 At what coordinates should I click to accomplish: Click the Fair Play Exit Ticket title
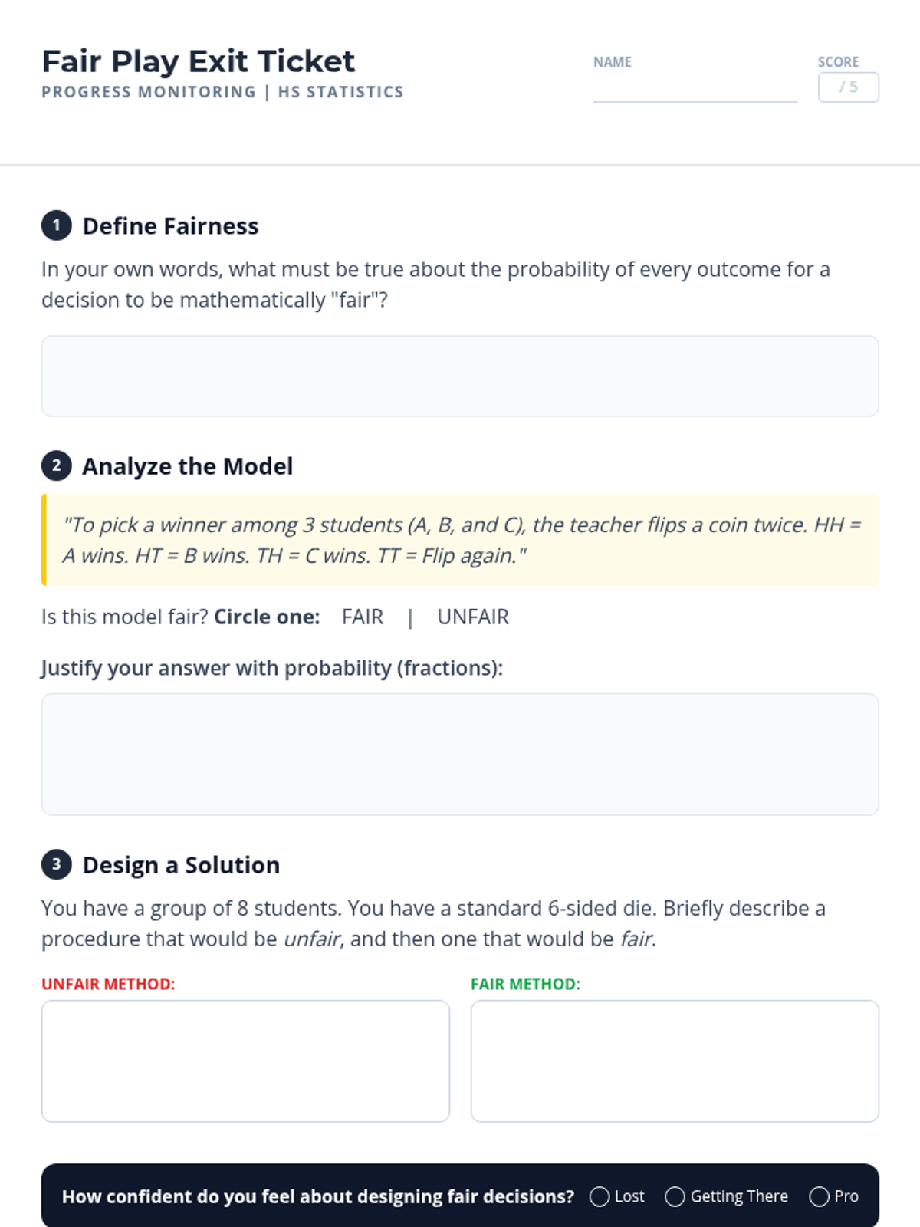coord(199,61)
